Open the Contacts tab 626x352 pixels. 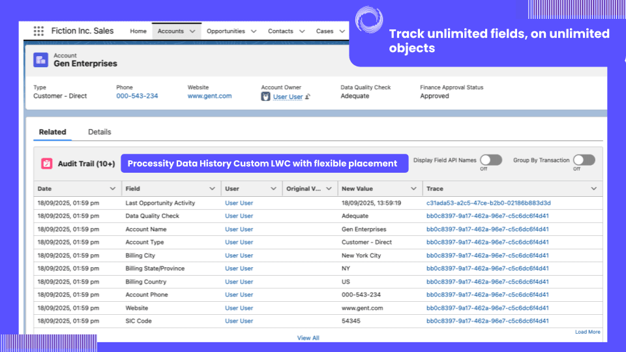pyautogui.click(x=280, y=31)
